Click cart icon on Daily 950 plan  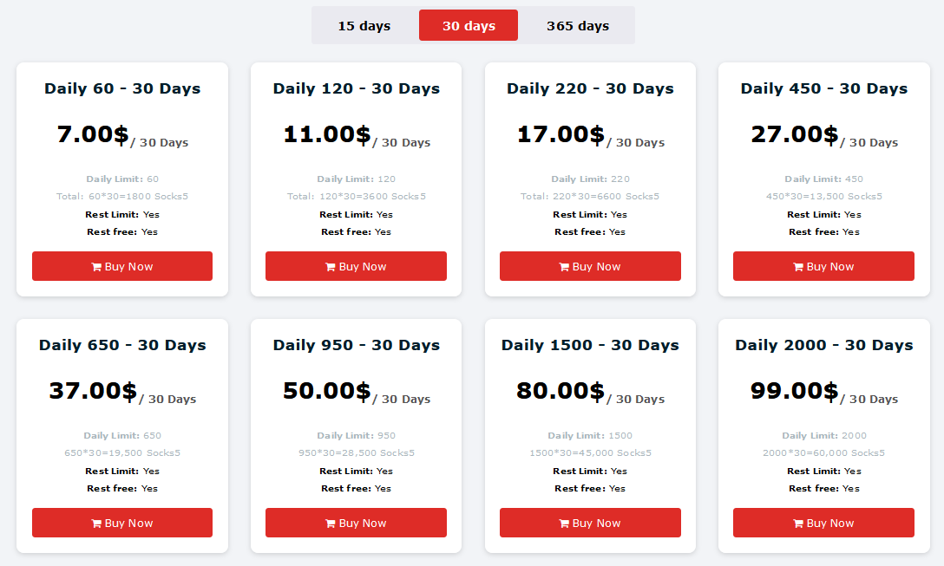[331, 524]
